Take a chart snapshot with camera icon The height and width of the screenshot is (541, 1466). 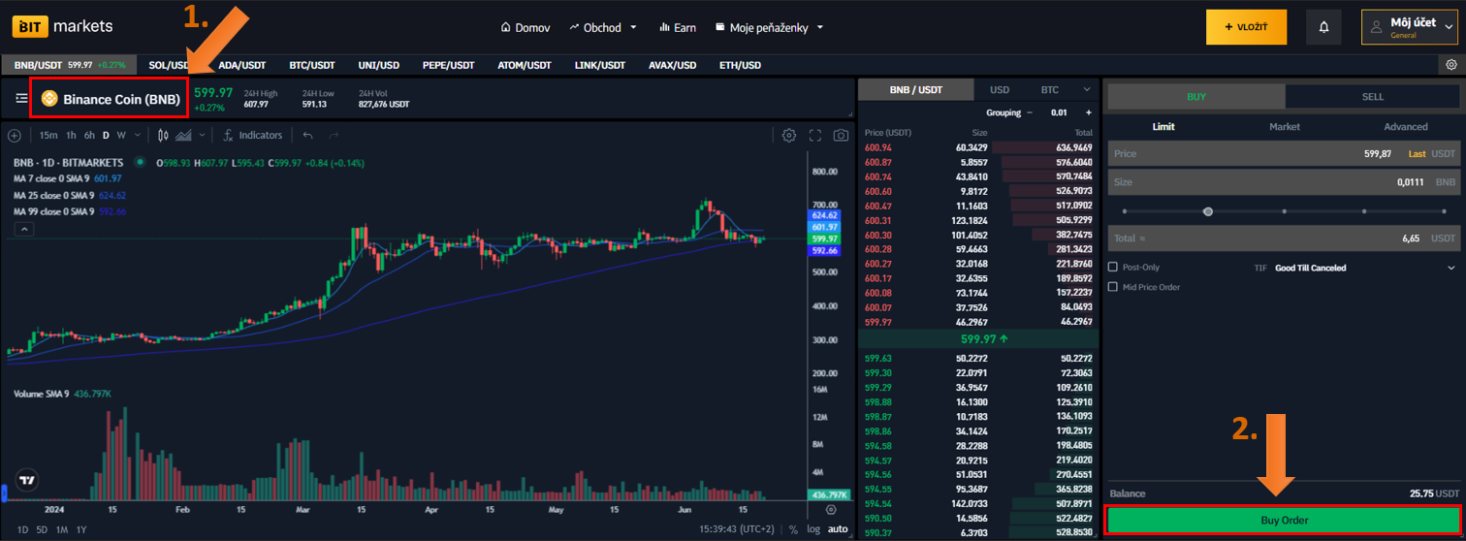click(x=841, y=136)
